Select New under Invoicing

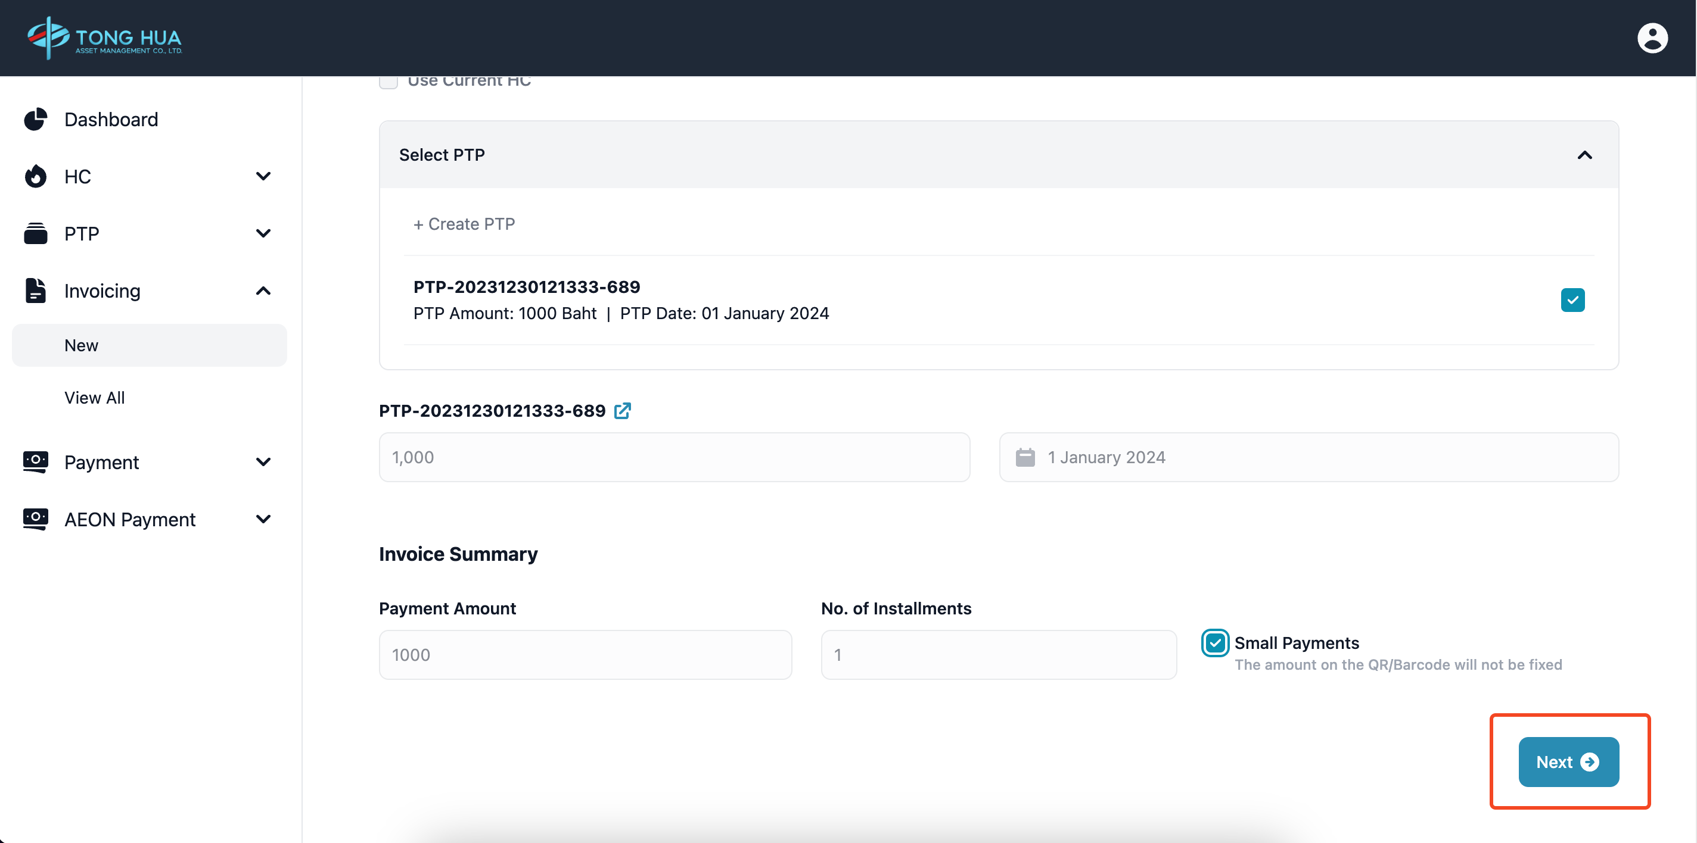tap(81, 345)
